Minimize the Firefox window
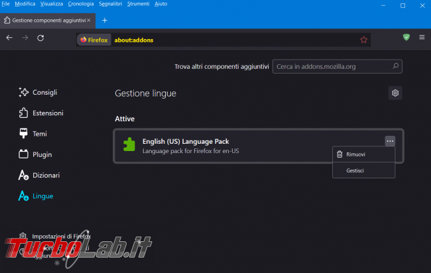Image resolution: width=431 pixels, height=273 pixels. 383,5
